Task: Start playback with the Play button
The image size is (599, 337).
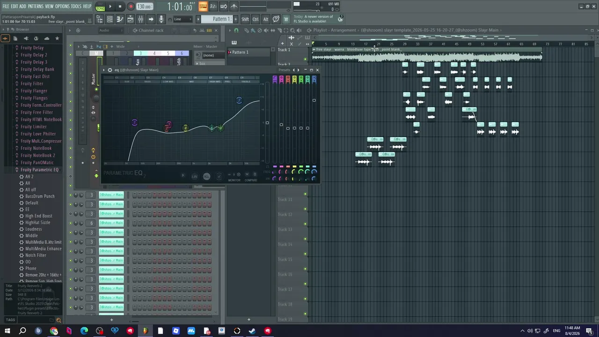Action: tap(110, 7)
